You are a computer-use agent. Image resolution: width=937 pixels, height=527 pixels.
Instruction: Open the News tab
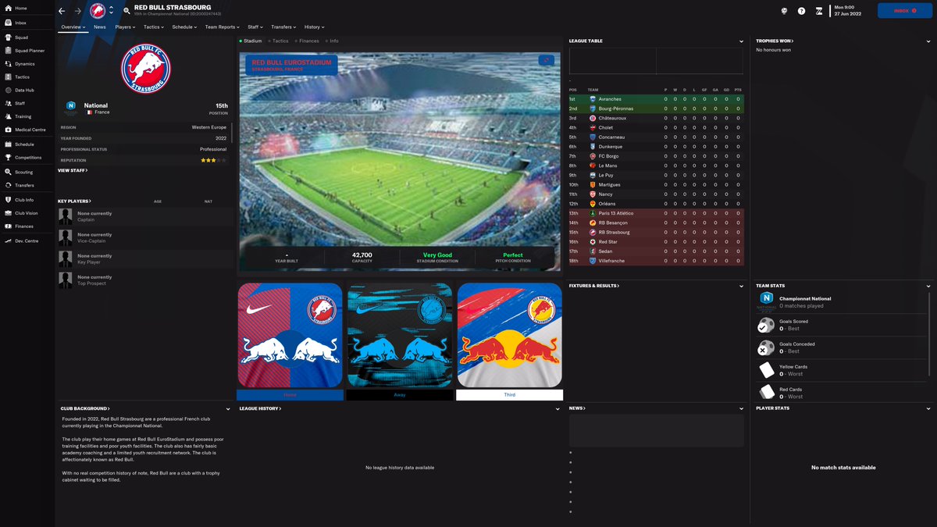[100, 27]
